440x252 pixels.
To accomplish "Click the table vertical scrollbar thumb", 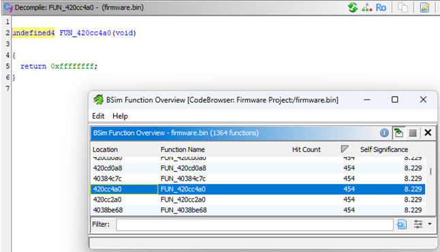I will [x=430, y=171].
